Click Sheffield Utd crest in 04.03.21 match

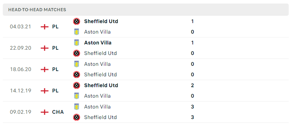pos(76,21)
